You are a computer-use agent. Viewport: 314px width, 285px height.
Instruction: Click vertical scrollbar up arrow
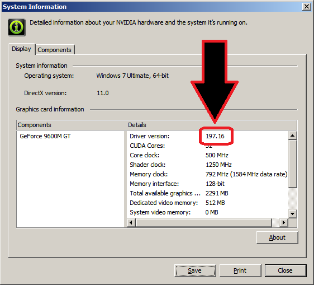292,136
